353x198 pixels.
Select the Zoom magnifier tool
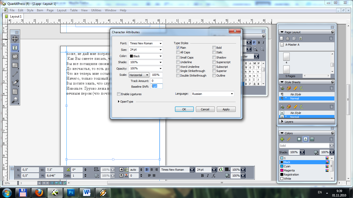[15, 100]
